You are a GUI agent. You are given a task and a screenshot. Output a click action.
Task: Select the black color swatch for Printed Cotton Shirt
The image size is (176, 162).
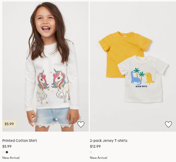pyautogui.click(x=7, y=152)
